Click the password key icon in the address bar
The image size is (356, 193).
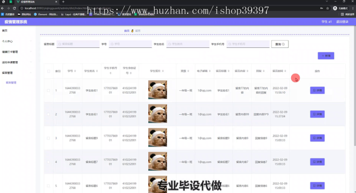pos(322,8)
